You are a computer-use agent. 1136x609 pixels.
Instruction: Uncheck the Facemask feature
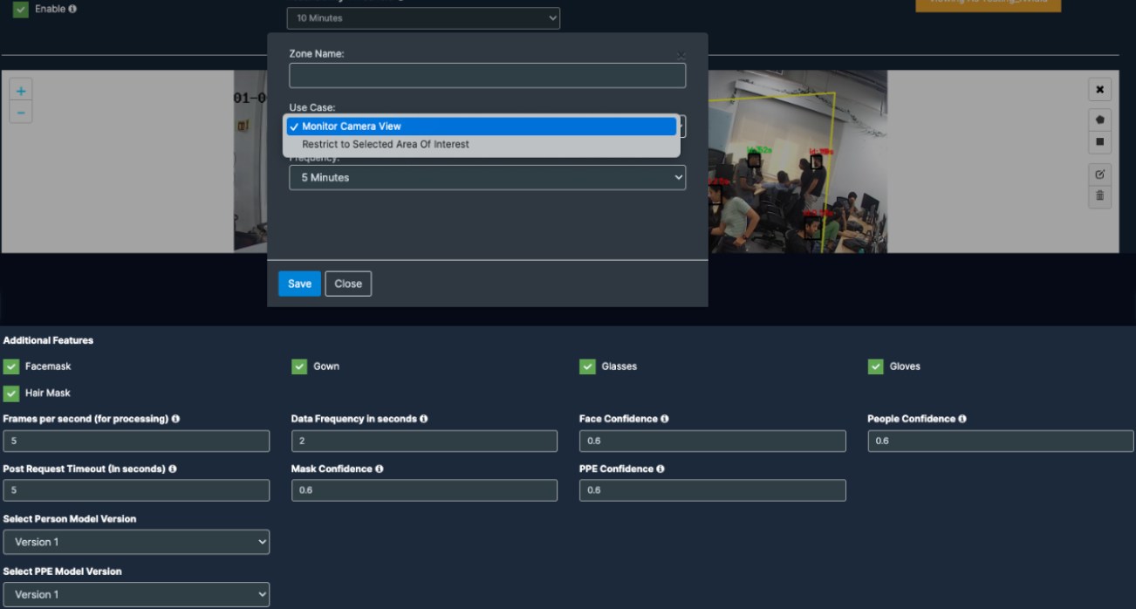click(11, 366)
